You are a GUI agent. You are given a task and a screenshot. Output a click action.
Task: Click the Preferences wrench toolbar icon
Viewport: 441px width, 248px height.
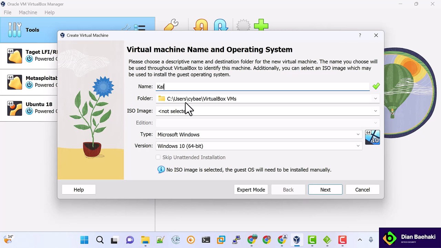(x=171, y=25)
